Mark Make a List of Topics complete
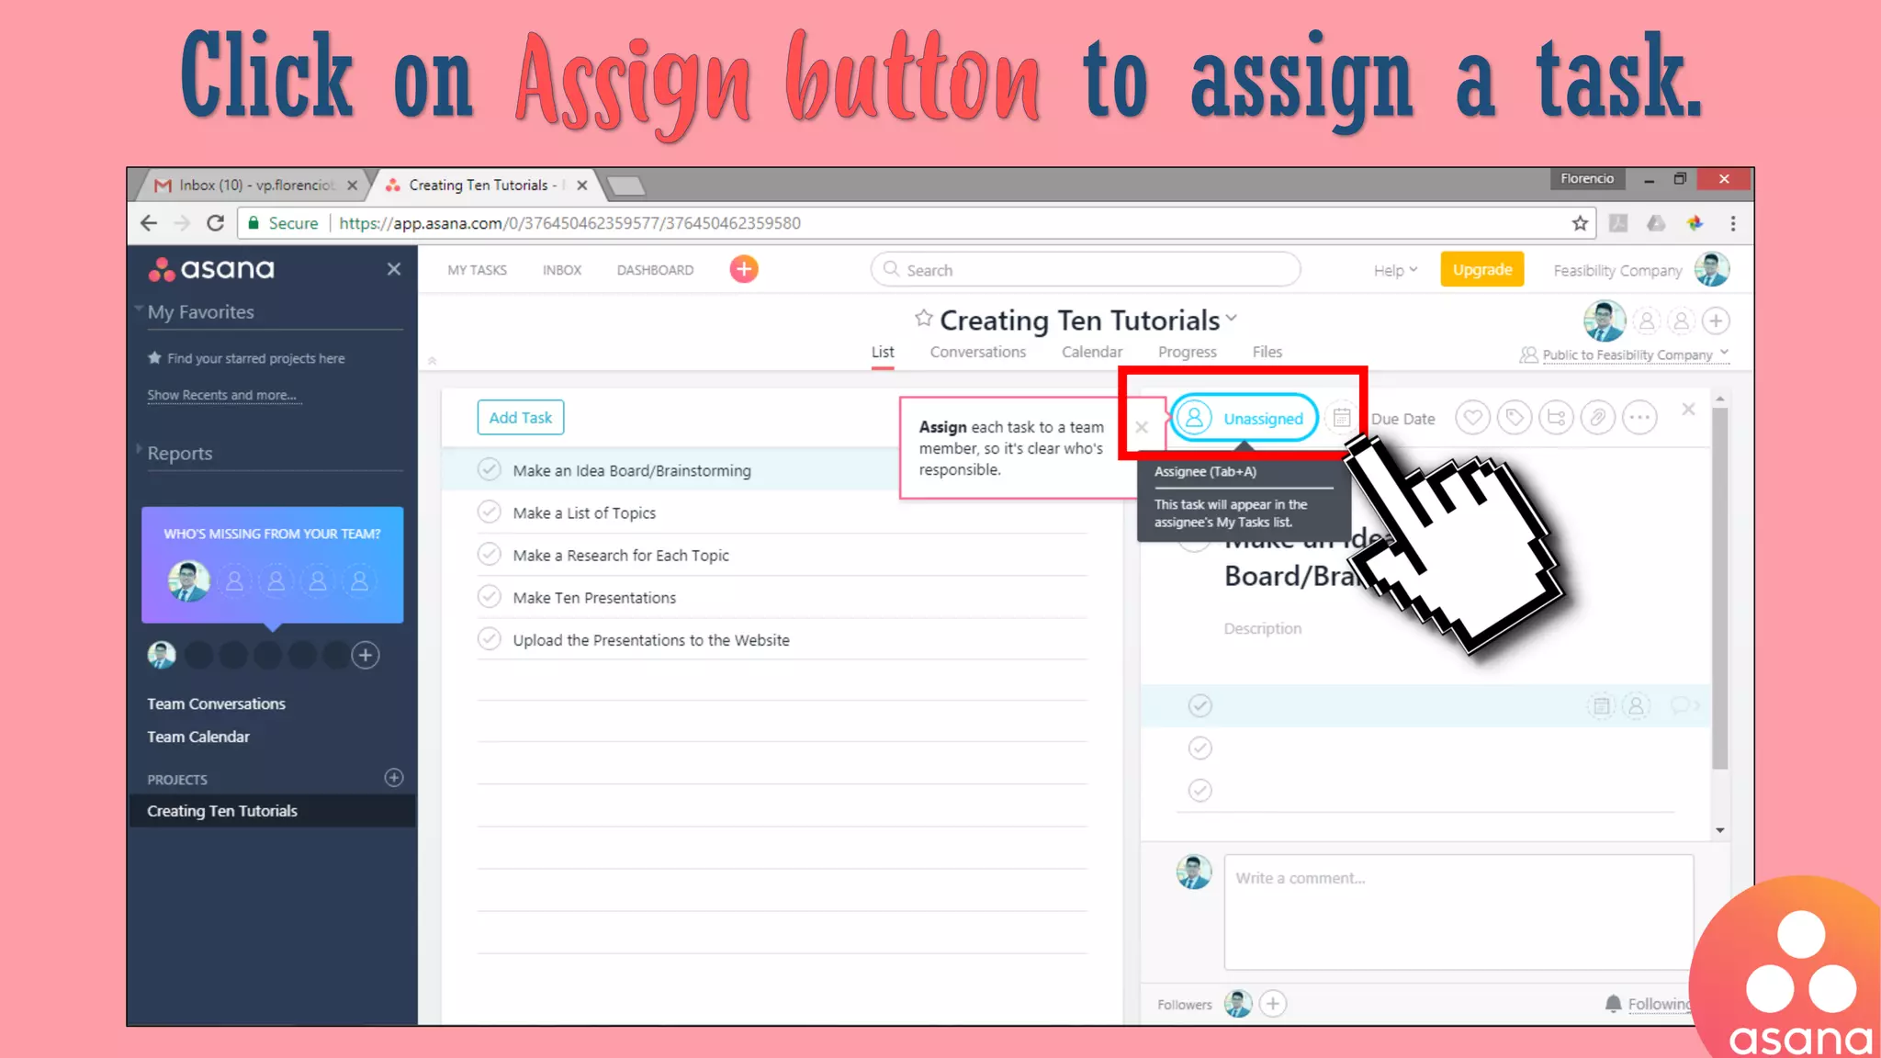 [489, 512]
